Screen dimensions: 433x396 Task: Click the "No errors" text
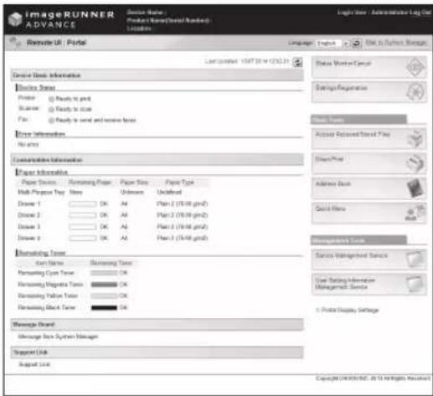[x=28, y=145]
